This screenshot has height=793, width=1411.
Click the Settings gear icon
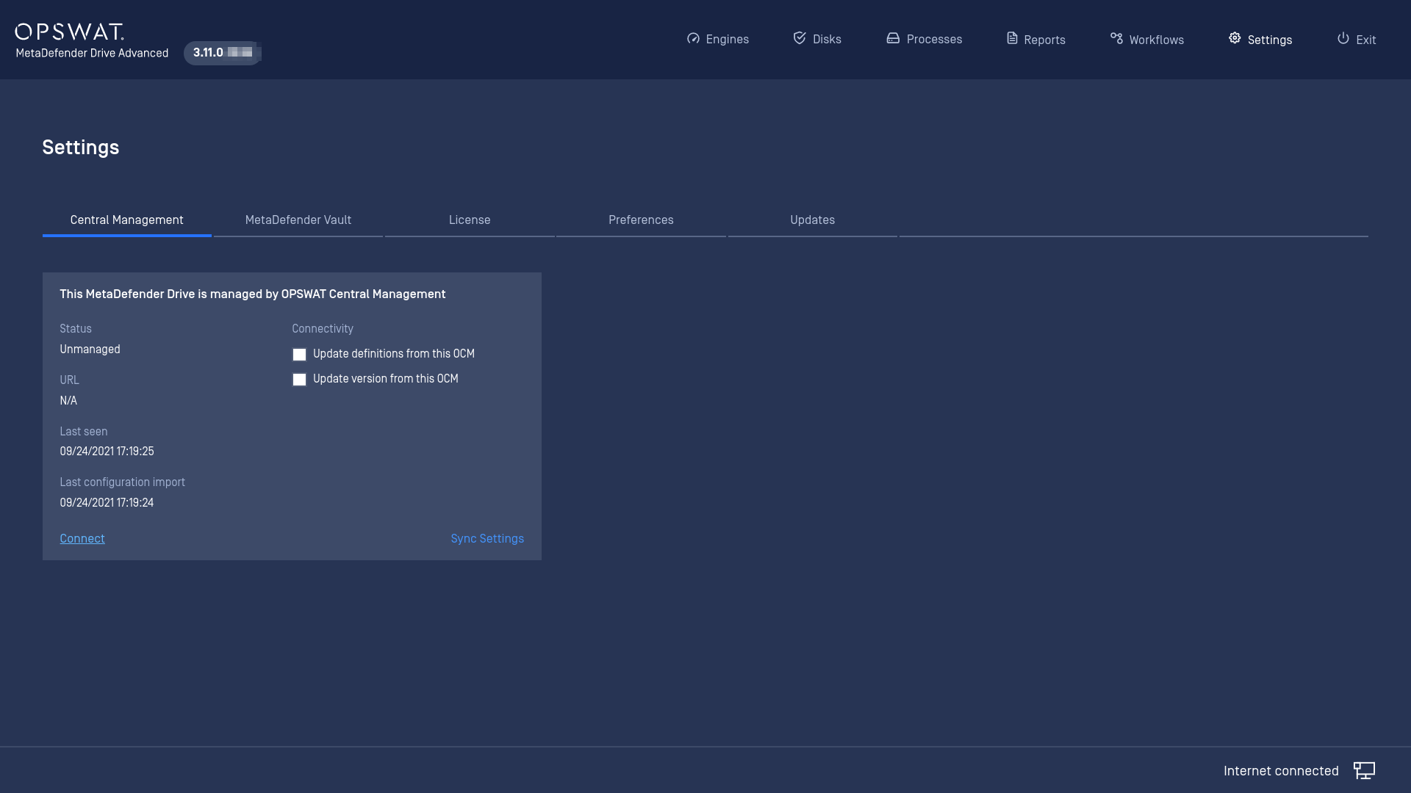click(1235, 38)
